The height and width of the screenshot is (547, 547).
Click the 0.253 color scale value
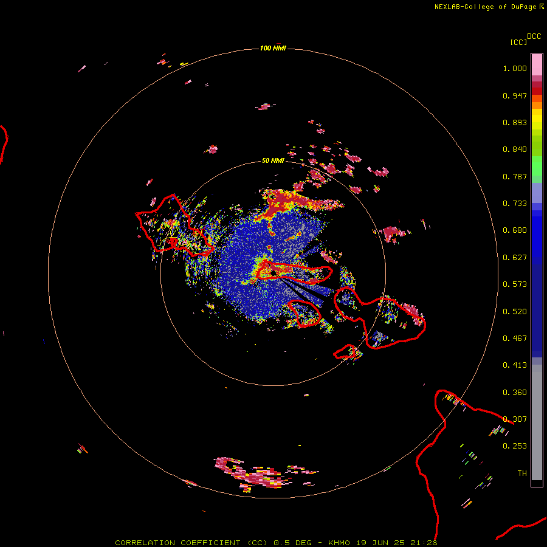pos(515,446)
